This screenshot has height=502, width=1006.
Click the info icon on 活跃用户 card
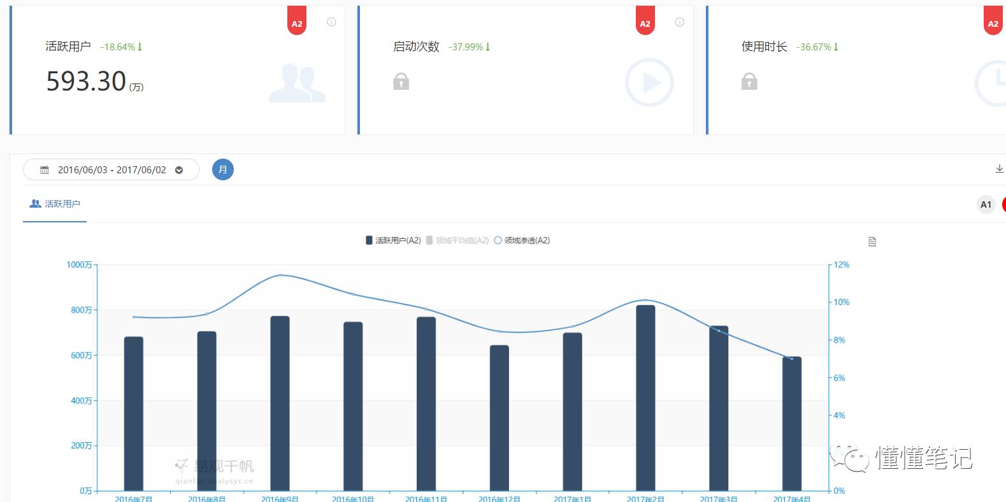pos(331,22)
